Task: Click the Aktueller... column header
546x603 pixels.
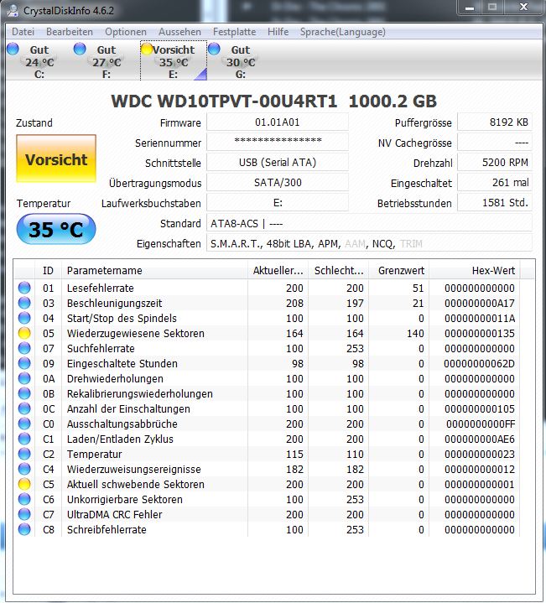Action: (278, 270)
